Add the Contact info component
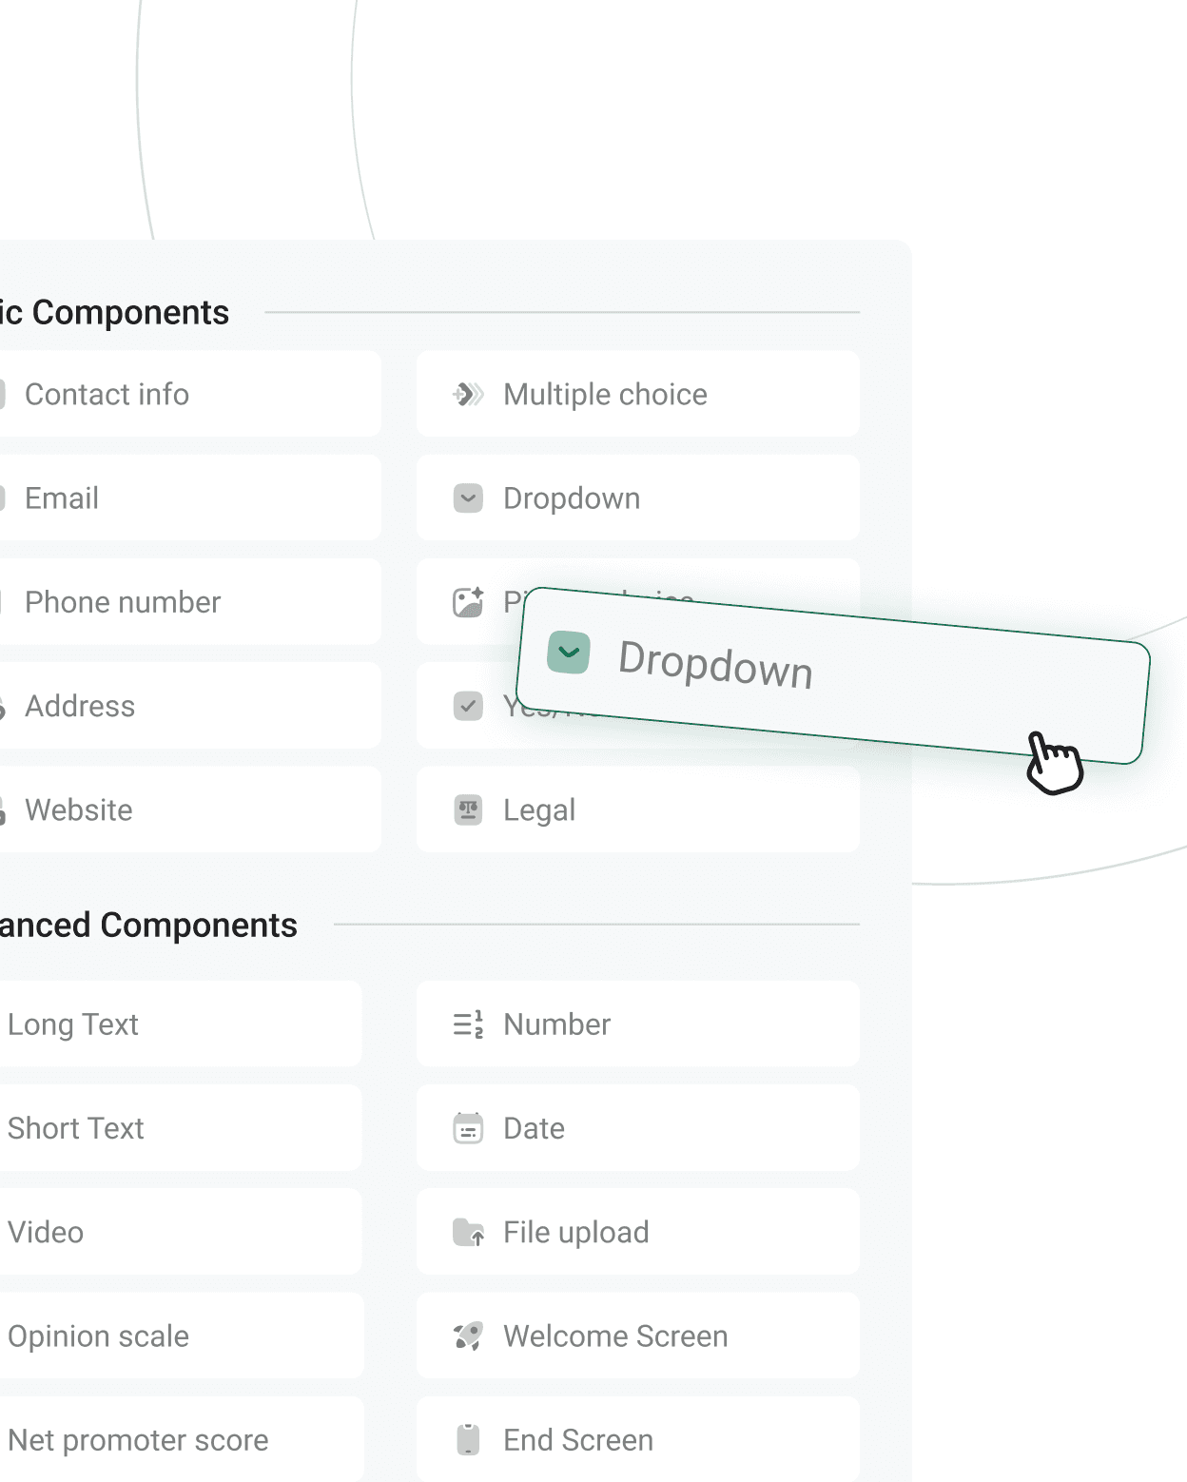Image resolution: width=1187 pixels, height=1482 pixels. 190,394
